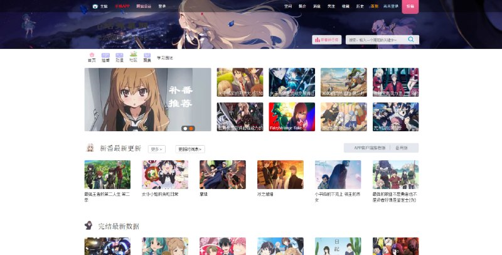Image resolution: width=502 pixels, height=255 pixels.
Task: Open thumbnail above 最强王者的第二人生 第二季
Action: [x=107, y=175]
